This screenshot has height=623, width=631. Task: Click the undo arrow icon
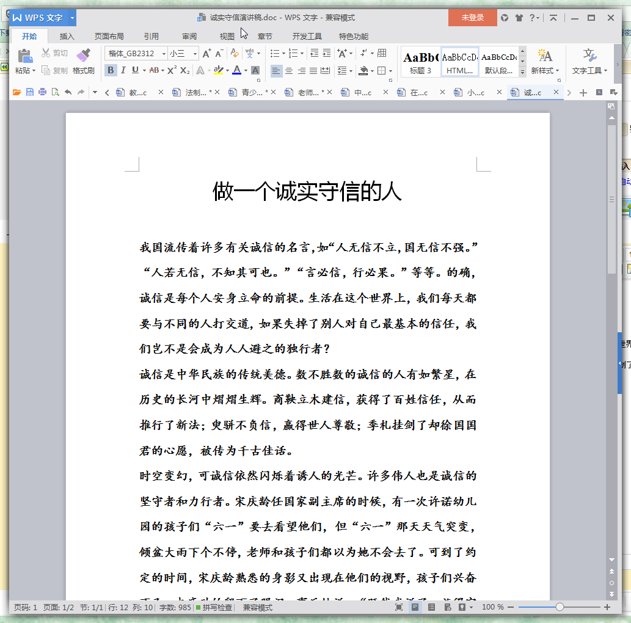click(68, 93)
